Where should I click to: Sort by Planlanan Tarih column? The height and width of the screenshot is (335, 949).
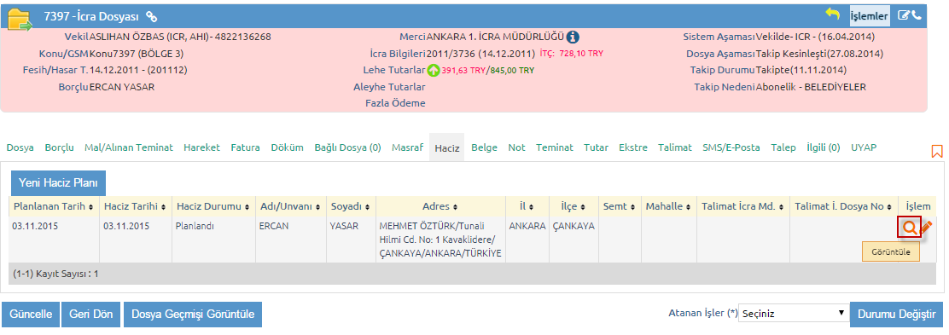54,207
